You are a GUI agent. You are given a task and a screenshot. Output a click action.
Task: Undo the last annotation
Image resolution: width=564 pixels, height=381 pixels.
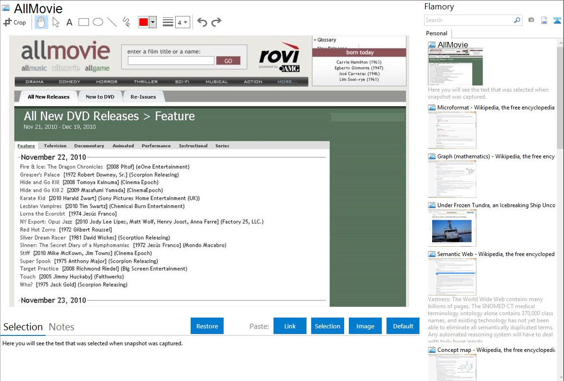click(x=202, y=22)
